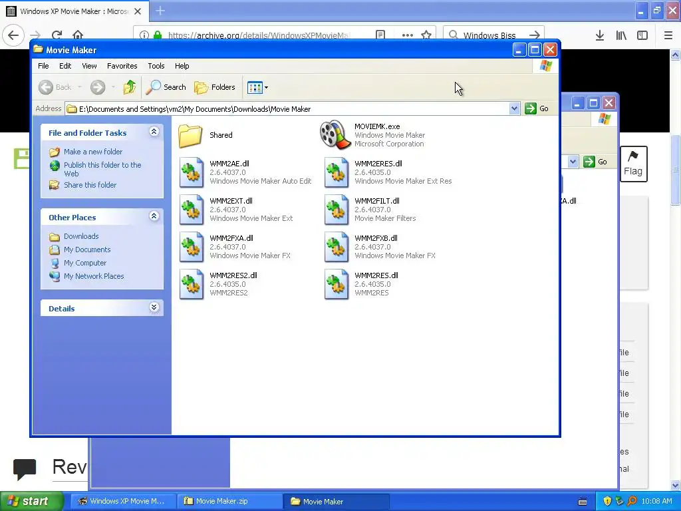The height and width of the screenshot is (511, 681).
Task: Open Search in the Explorer toolbar
Action: pyautogui.click(x=166, y=87)
